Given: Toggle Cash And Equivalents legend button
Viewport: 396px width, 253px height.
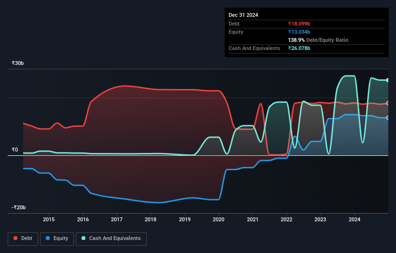Looking at the screenshot, I should 111,239.
